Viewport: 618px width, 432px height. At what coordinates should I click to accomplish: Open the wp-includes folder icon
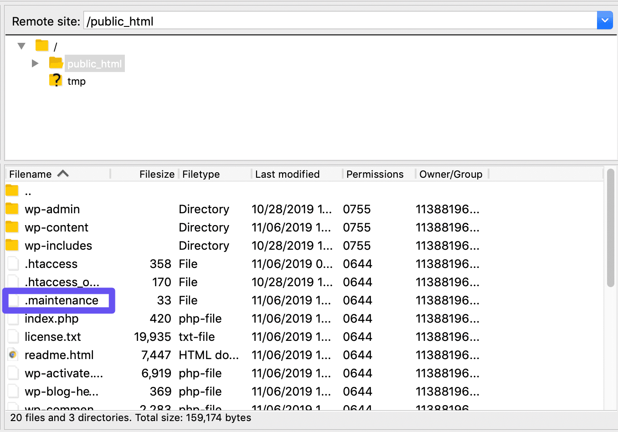tap(12, 245)
